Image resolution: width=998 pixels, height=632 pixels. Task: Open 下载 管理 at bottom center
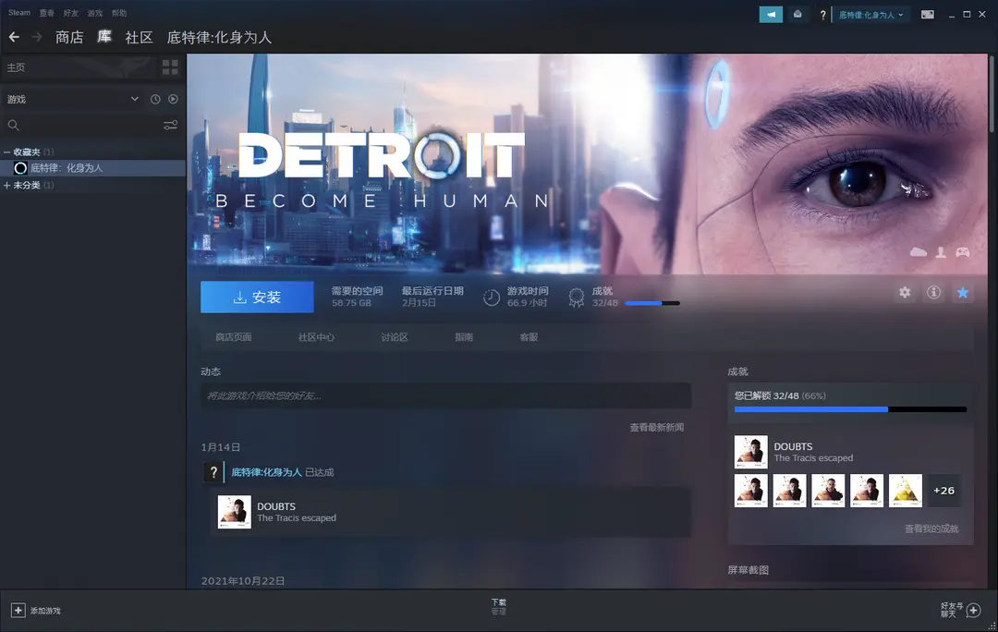tap(498, 606)
